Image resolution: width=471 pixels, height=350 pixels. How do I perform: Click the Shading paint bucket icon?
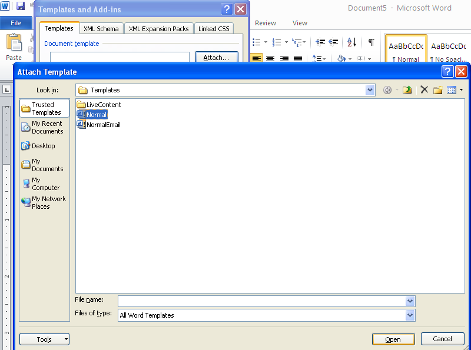coord(341,58)
